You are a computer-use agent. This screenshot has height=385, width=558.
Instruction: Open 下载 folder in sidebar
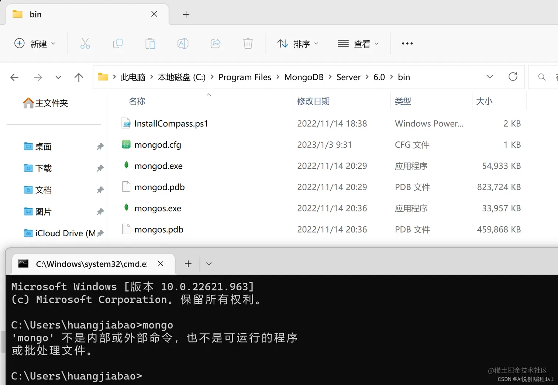coord(38,168)
